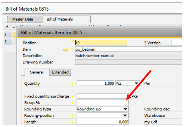This screenshot has width=184, height=127.
Task: Select the General tab
Action: tap(37, 72)
